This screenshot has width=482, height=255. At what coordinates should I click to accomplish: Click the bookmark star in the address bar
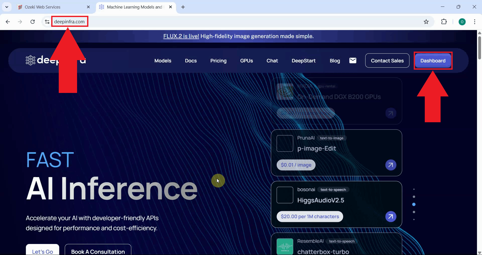point(426,22)
